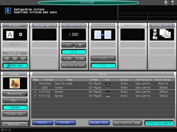Click the clock icon in status bar

[x=2, y=130]
